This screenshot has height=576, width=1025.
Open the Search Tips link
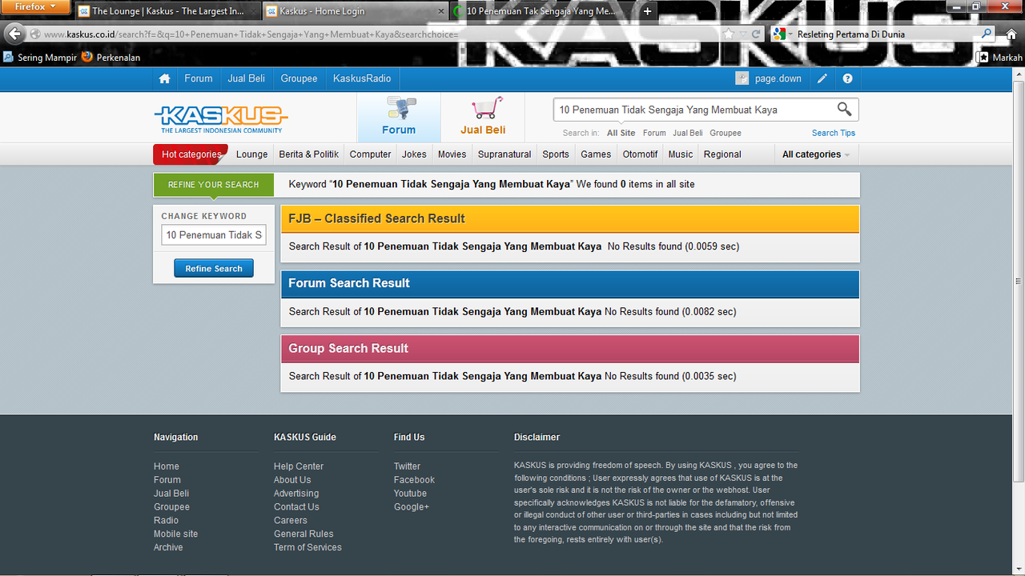(834, 133)
